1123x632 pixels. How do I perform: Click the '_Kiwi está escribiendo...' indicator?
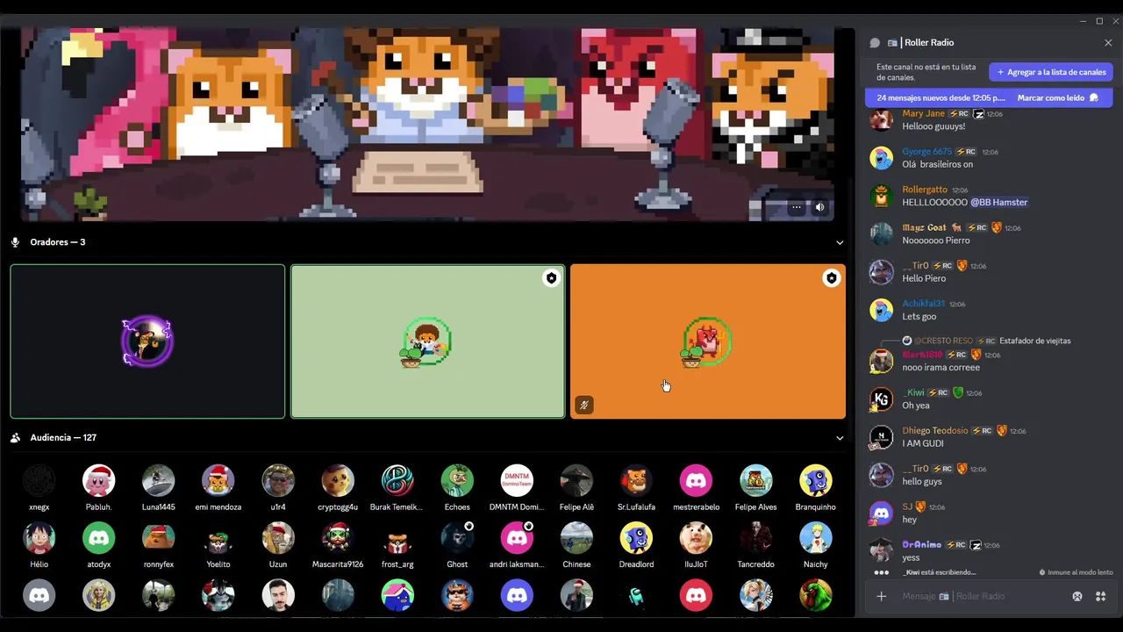click(939, 572)
